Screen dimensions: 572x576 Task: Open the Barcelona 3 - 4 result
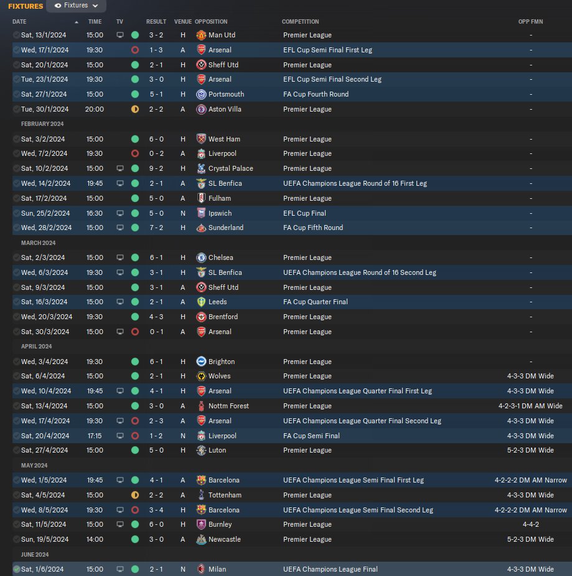(x=156, y=510)
